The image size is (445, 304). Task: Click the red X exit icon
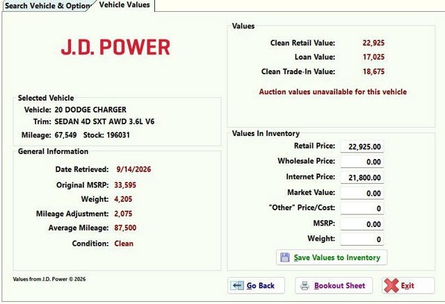tap(391, 285)
